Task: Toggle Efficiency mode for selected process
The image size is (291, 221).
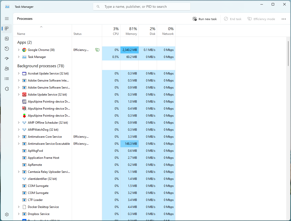Action: point(261,19)
